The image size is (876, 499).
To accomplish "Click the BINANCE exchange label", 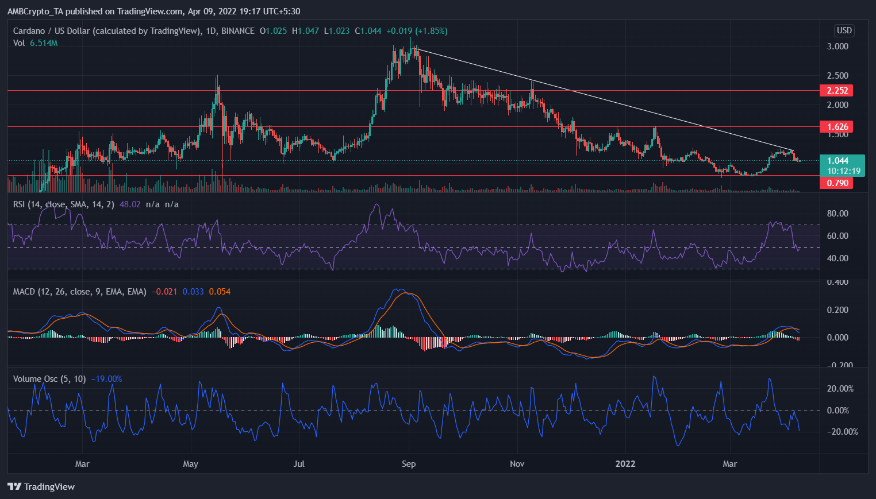I will [237, 31].
